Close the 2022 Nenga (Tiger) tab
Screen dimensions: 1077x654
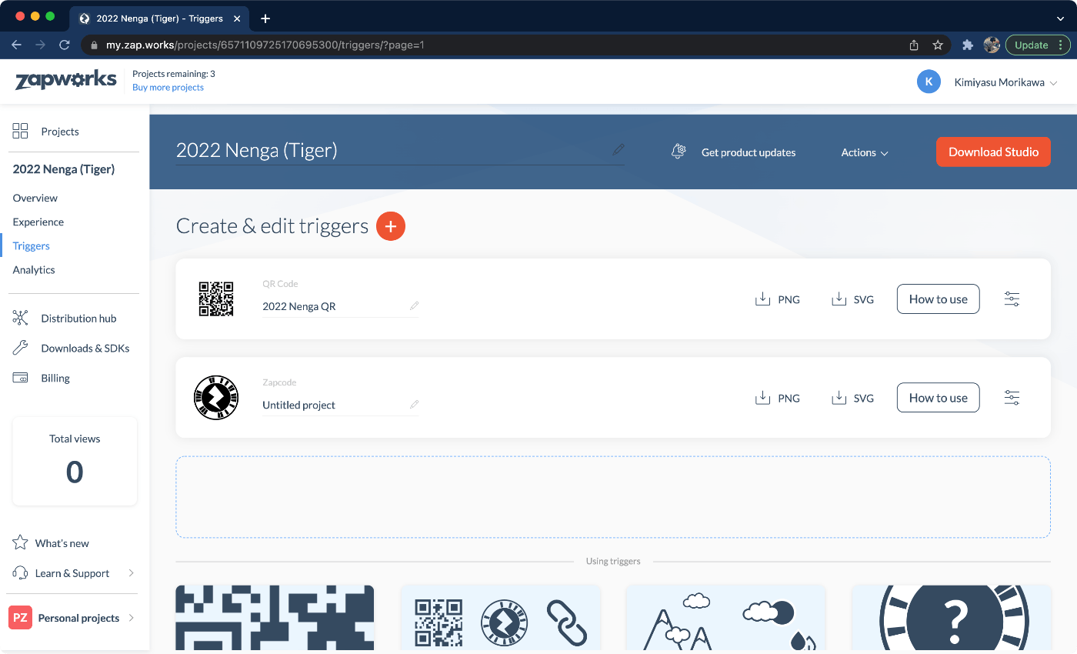[237, 18]
